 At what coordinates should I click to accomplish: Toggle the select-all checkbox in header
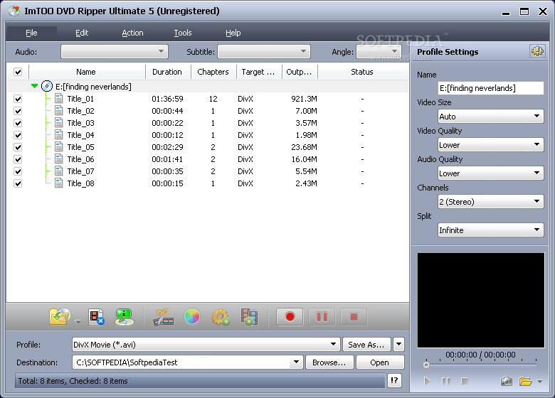click(x=18, y=72)
